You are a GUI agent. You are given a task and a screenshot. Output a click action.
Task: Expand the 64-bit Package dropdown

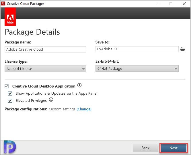tap(137, 69)
